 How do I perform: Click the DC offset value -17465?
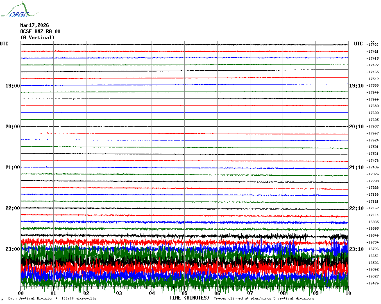click(372, 72)
